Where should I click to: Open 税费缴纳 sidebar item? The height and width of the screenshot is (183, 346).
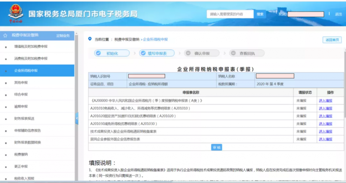pos(21,155)
